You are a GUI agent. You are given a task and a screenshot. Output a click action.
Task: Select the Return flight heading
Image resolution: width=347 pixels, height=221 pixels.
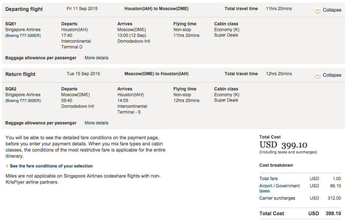[x=20, y=74]
